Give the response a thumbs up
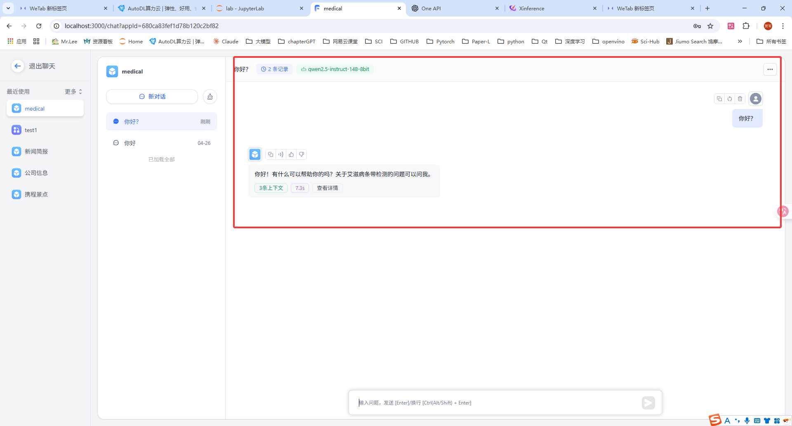The height and width of the screenshot is (426, 792). pyautogui.click(x=291, y=154)
